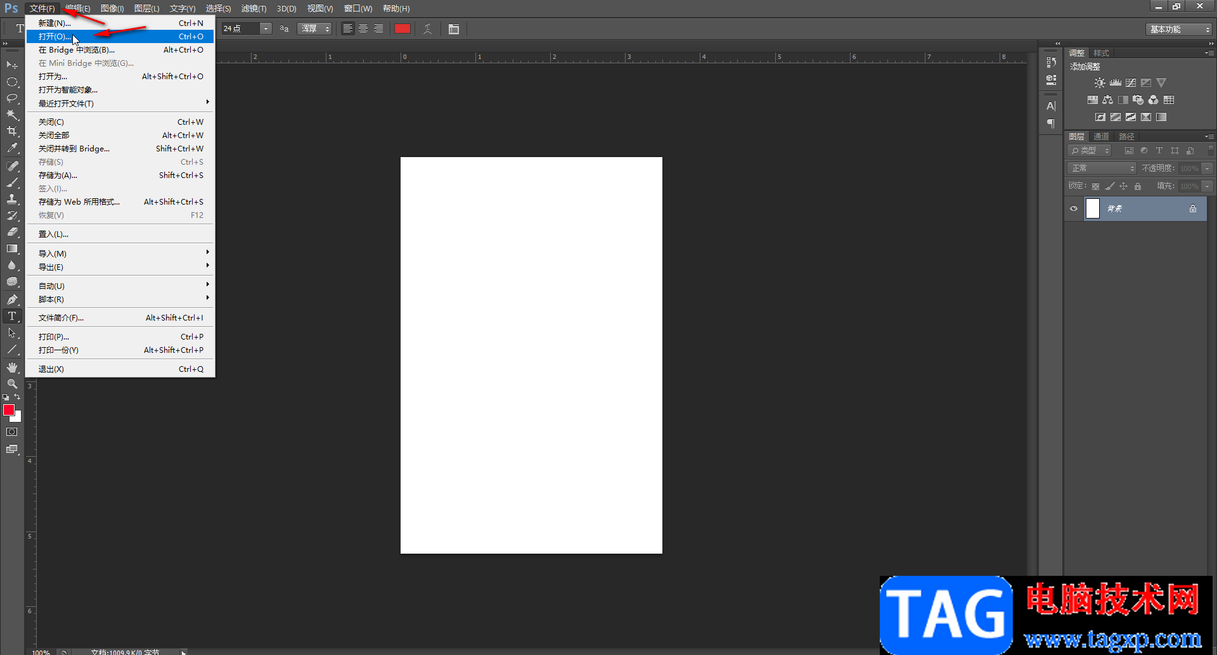The height and width of the screenshot is (655, 1217).
Task: Open the layer filter 类型 dropdown
Action: tap(1090, 151)
